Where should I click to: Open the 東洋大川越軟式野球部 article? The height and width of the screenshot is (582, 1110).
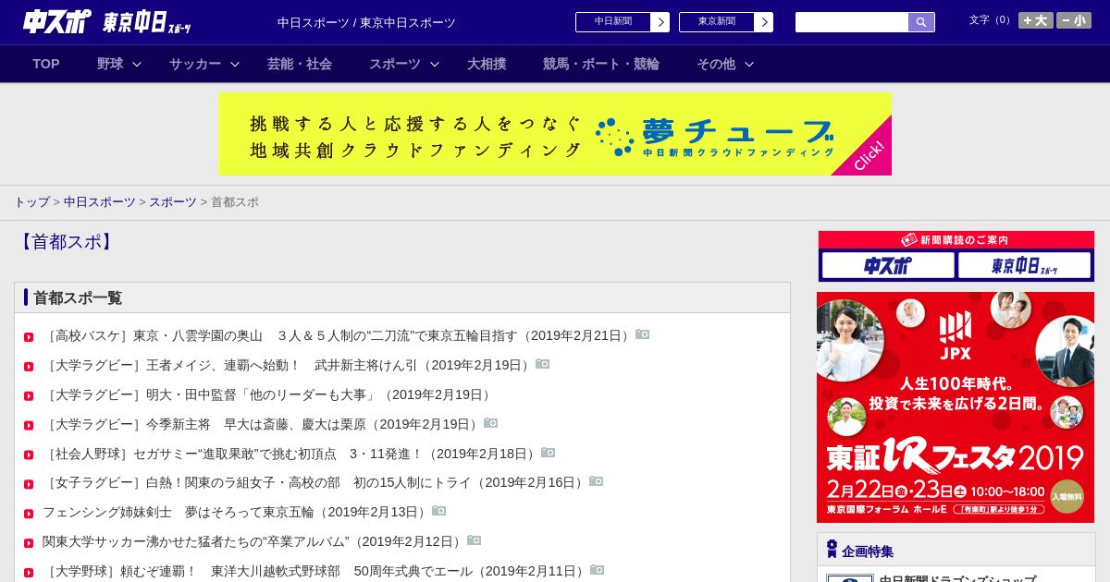[316, 572]
